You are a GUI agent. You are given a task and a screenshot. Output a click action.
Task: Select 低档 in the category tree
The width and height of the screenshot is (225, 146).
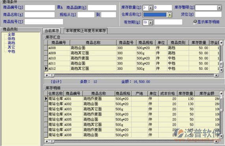[11, 38]
